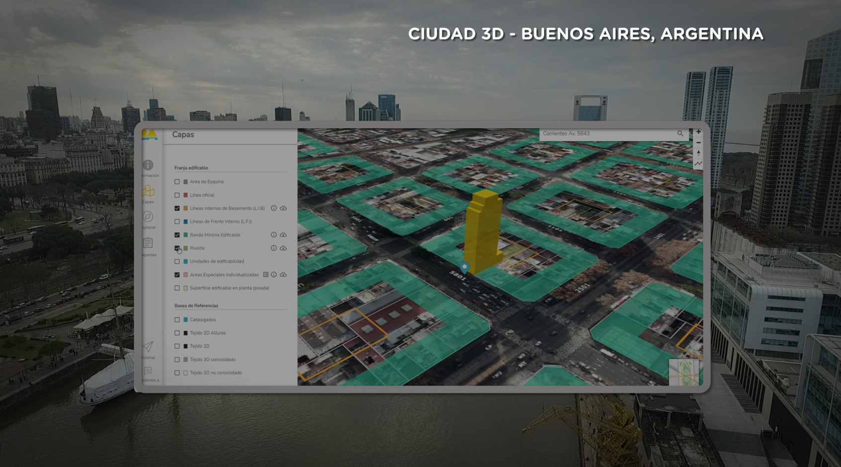
Task: Open legend list for Areas Especiales Individualizadas
Action: 266,275
